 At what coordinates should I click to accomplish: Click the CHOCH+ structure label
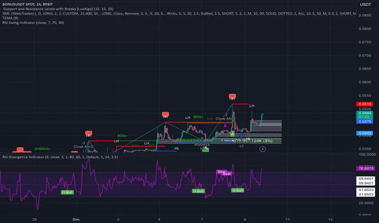pos(42,149)
